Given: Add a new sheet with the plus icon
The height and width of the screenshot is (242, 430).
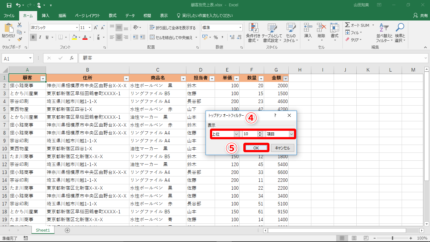Looking at the screenshot, I should tap(67, 230).
